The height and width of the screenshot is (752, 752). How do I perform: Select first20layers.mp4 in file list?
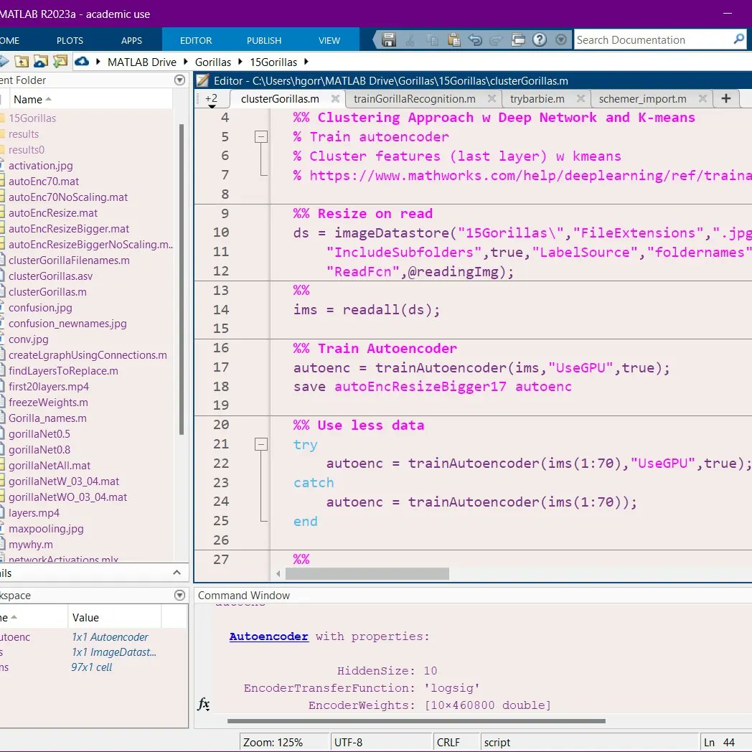point(49,387)
